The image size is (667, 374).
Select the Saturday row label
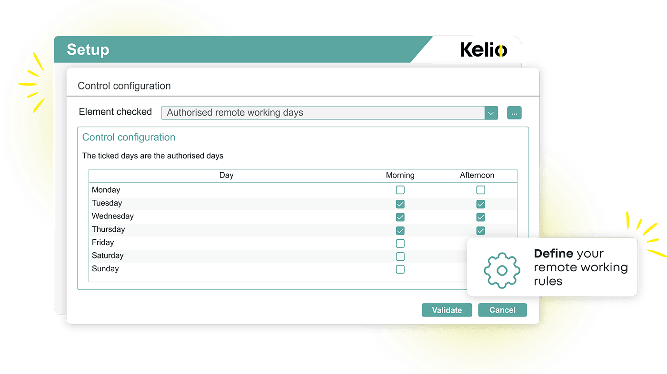pos(107,256)
